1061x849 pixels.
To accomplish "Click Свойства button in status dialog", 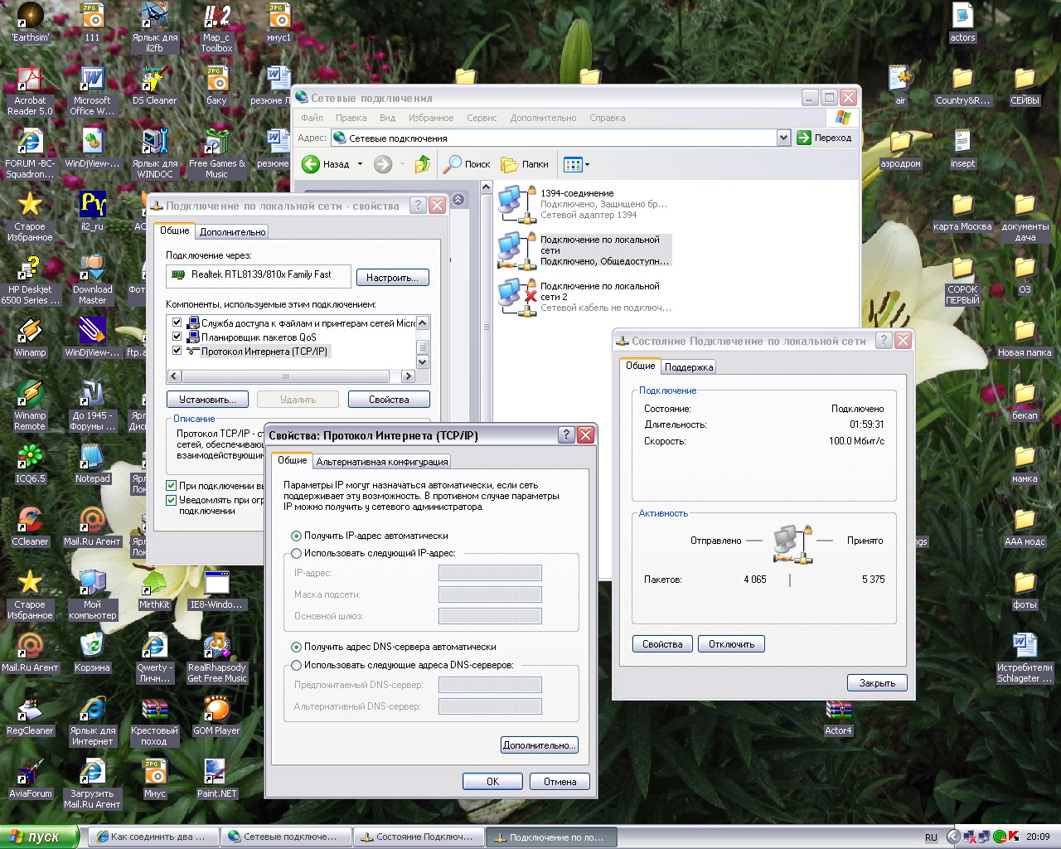I will pyautogui.click(x=662, y=644).
